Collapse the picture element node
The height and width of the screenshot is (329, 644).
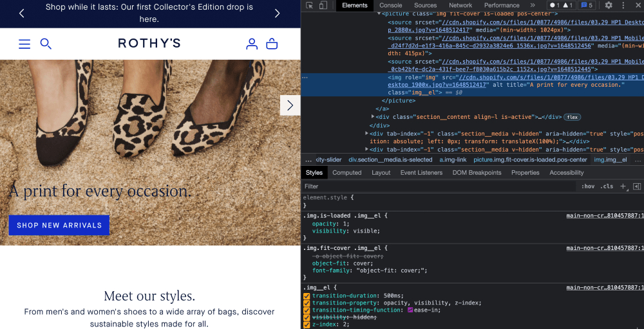pos(379,14)
